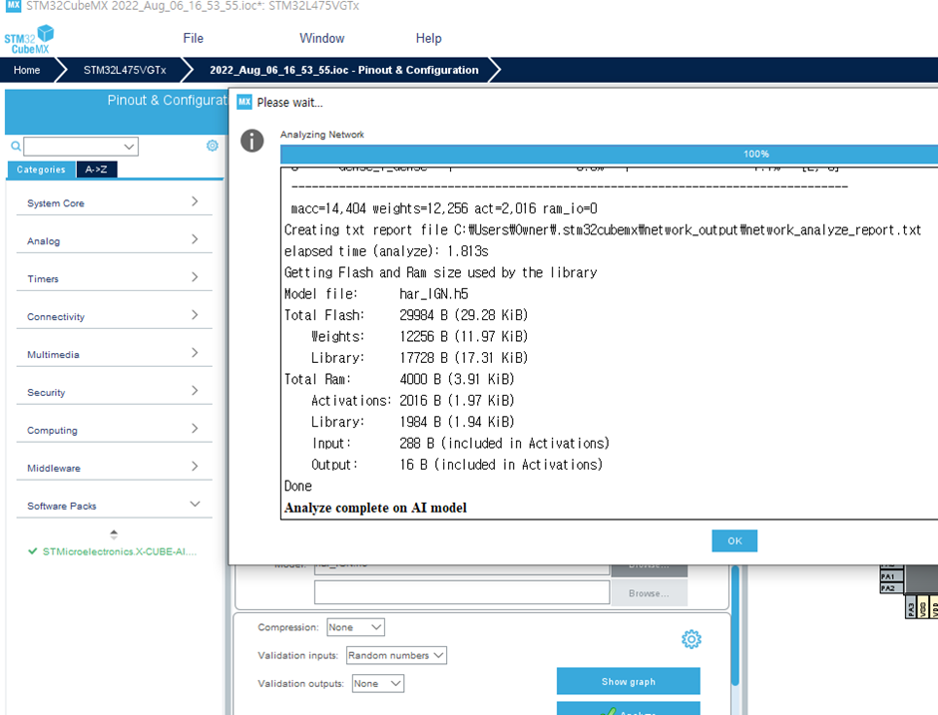Open the Validation outputs dropdown
This screenshot has width=938, height=715.
point(378,683)
